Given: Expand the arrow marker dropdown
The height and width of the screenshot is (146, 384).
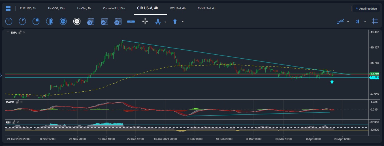Looking at the screenshot, I should tap(183, 22).
